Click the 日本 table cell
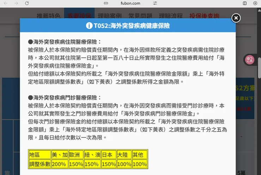The width and height of the screenshot is (261, 175). point(109,155)
